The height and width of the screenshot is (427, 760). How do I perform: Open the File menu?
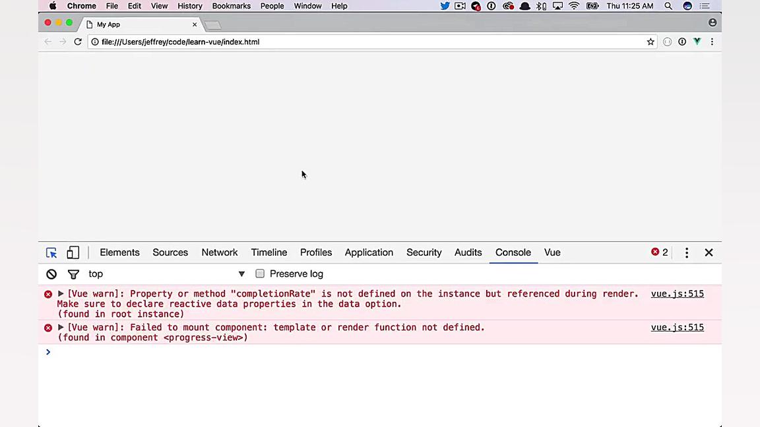coord(112,6)
